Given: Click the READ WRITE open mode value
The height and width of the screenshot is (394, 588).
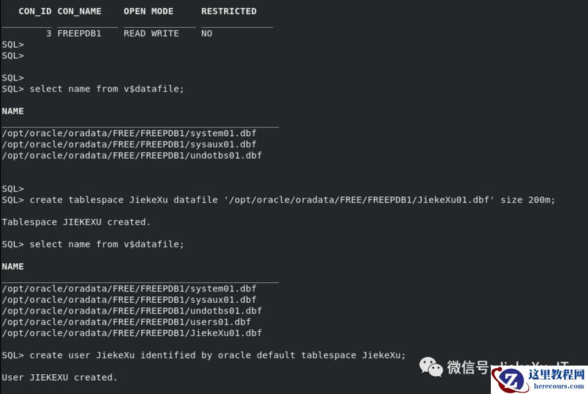Looking at the screenshot, I should (x=151, y=34).
